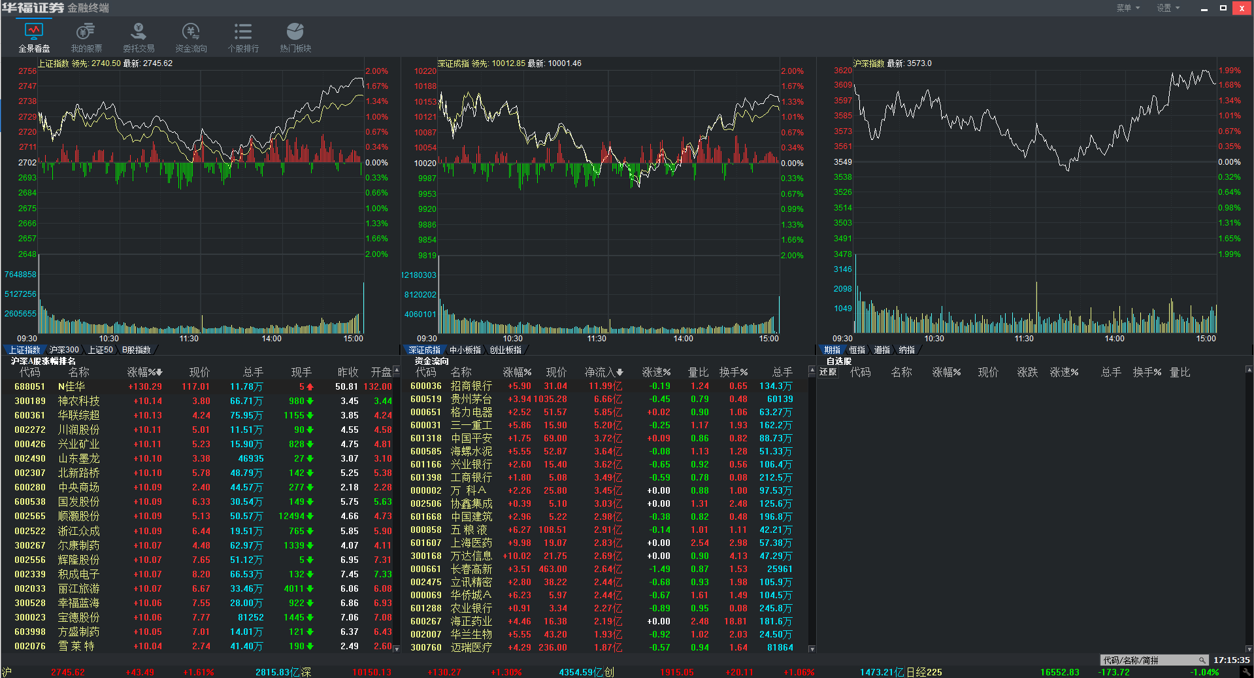Image resolution: width=1254 pixels, height=678 pixels.
Task: Switch to the 期指 futures index tab
Action: coord(832,350)
